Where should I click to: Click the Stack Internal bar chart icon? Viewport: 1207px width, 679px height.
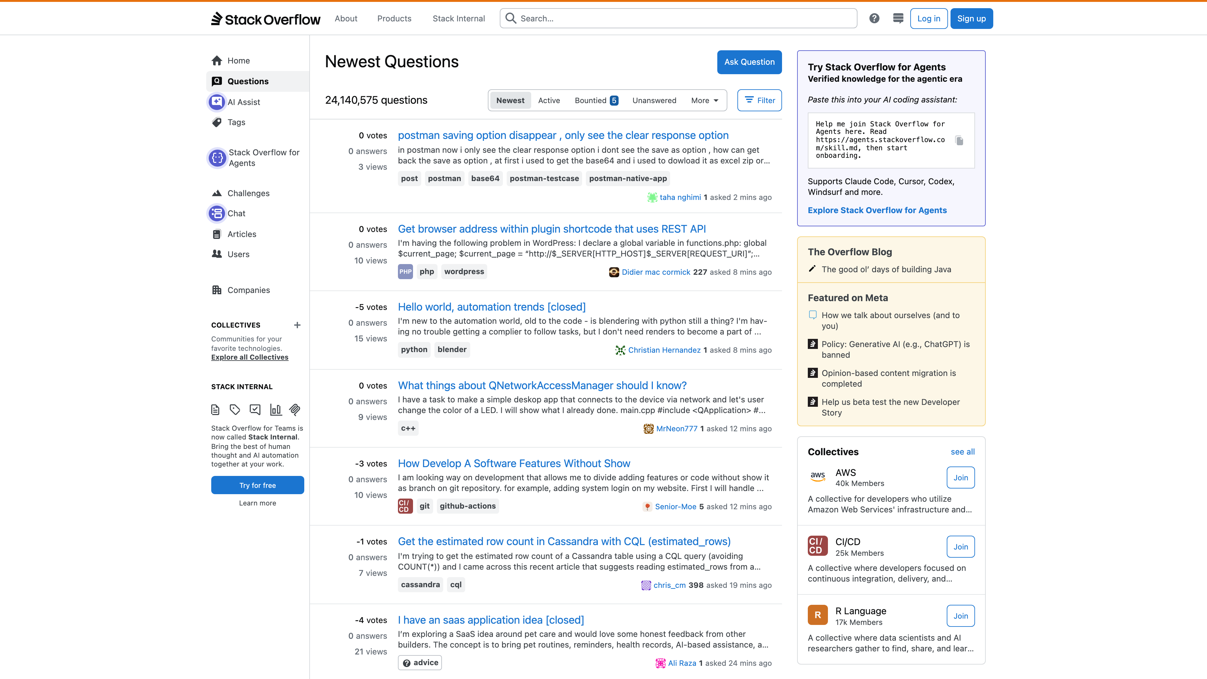pos(276,410)
